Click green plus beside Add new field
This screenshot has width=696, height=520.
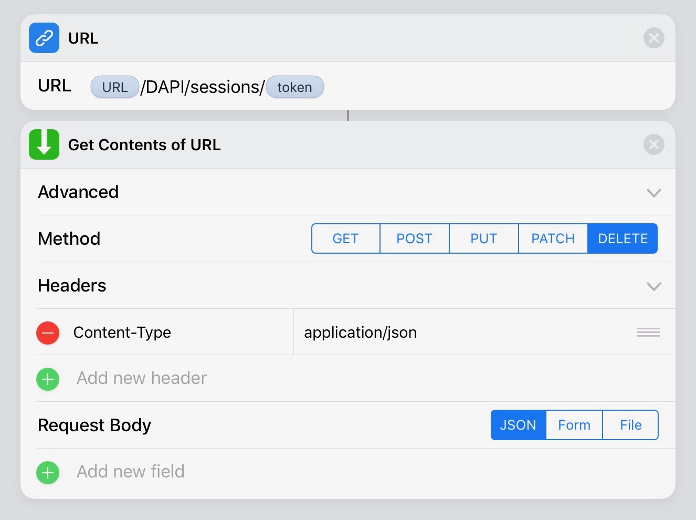(48, 472)
